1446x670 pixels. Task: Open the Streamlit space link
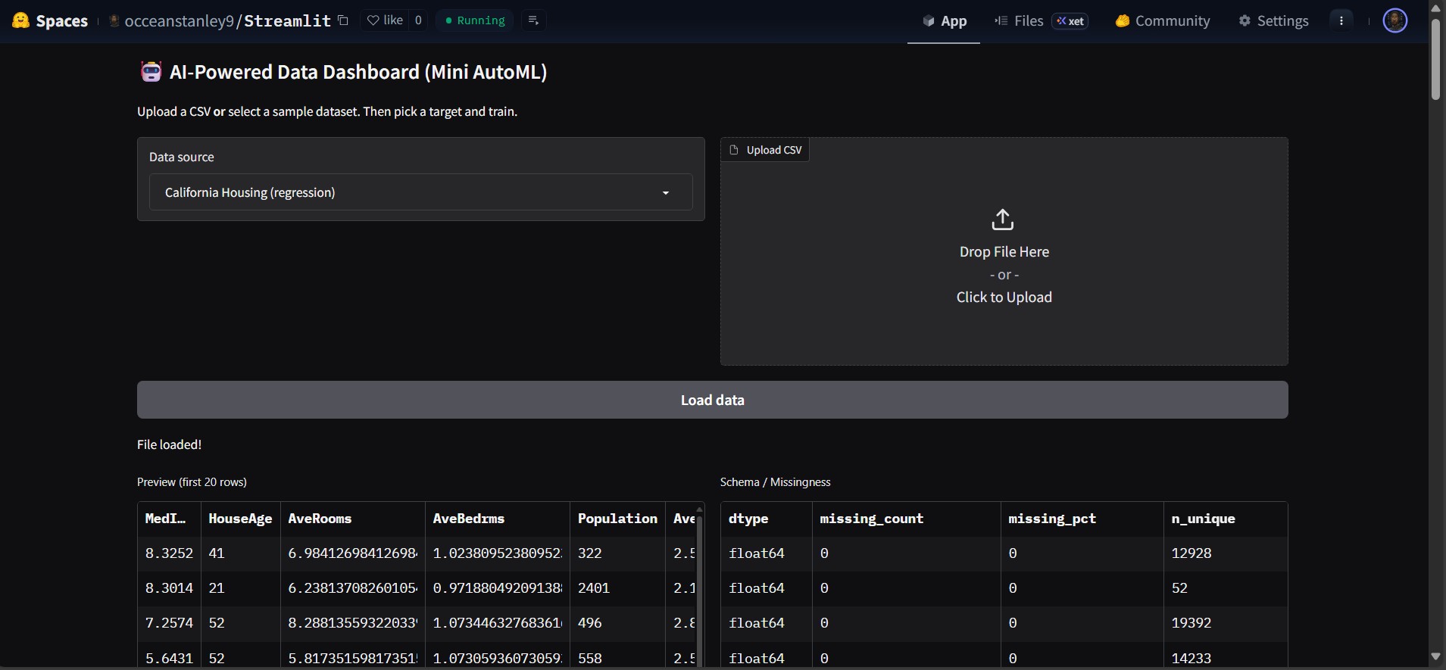point(287,21)
